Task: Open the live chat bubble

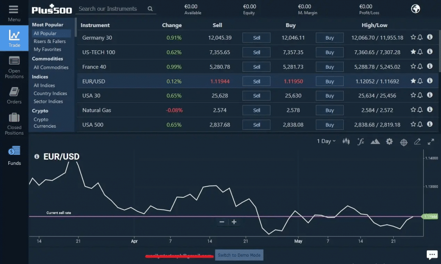Action: pos(432,255)
